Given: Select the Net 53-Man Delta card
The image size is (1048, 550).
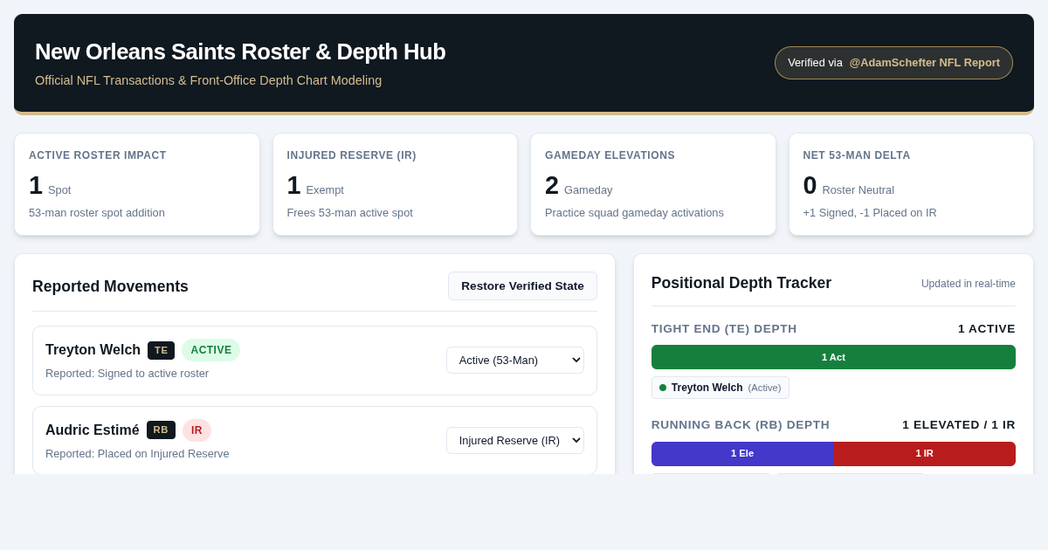Looking at the screenshot, I should point(911,184).
